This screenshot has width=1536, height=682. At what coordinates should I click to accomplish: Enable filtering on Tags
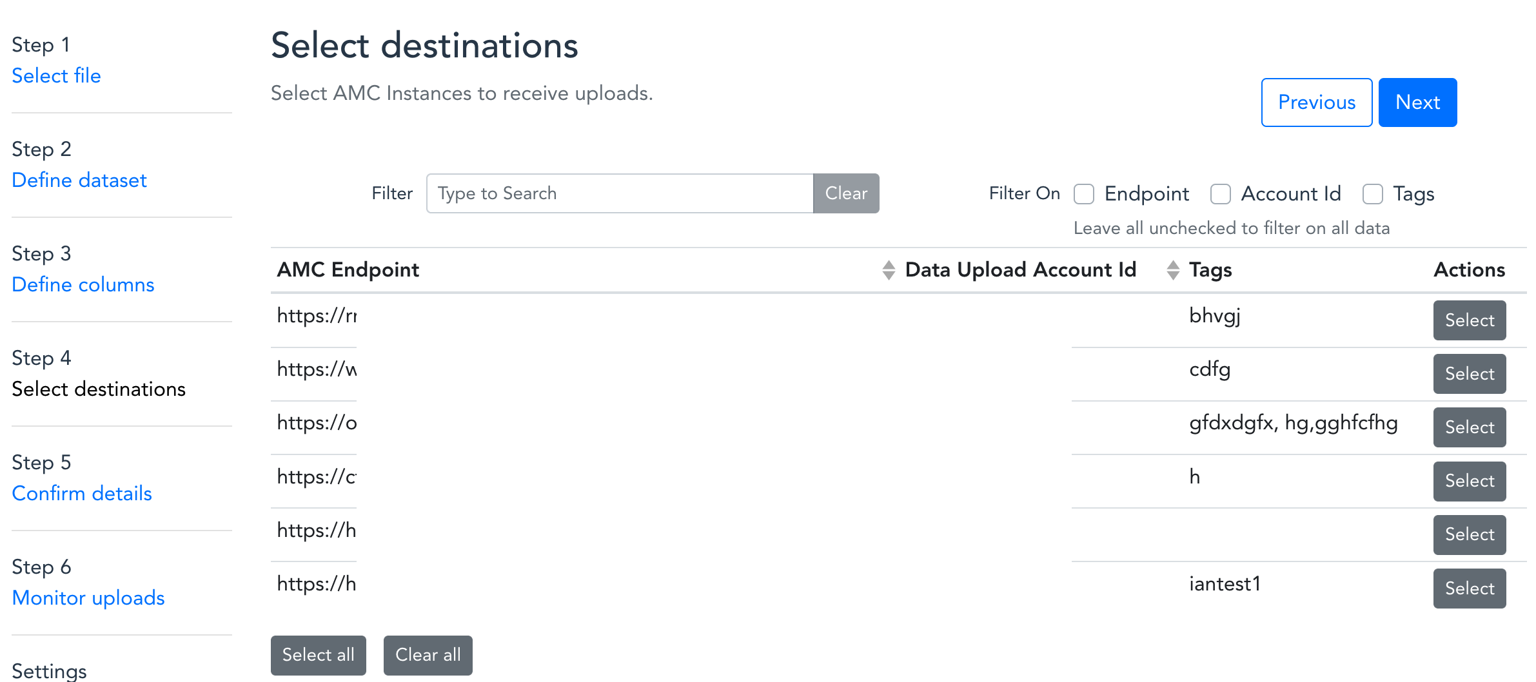pyautogui.click(x=1373, y=193)
